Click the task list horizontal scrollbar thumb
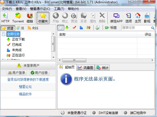157x117 pixels. click(74, 60)
